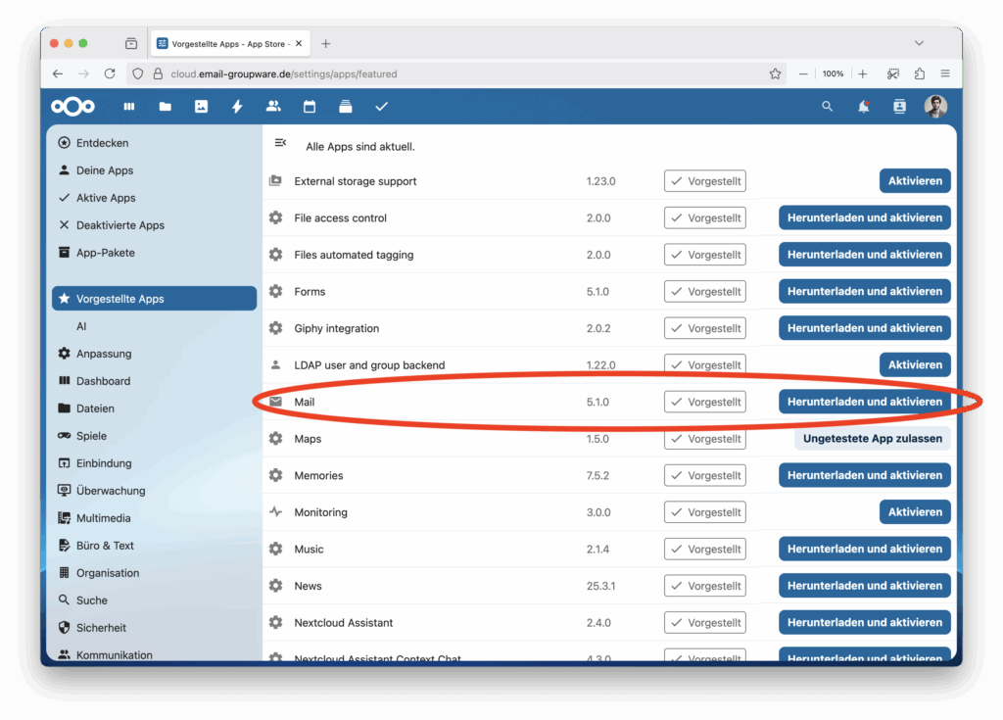This screenshot has width=1003, height=720.
Task: Toggle the app navigation sidebar icon
Action: pos(280,143)
